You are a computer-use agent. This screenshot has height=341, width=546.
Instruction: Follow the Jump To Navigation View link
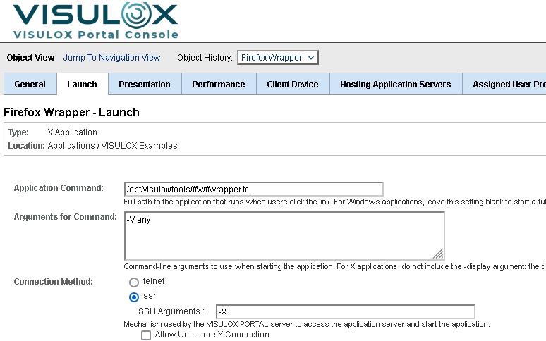[x=112, y=58]
